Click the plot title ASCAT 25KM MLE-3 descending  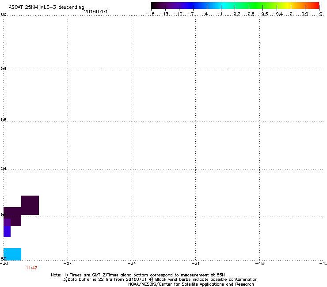[46, 7]
